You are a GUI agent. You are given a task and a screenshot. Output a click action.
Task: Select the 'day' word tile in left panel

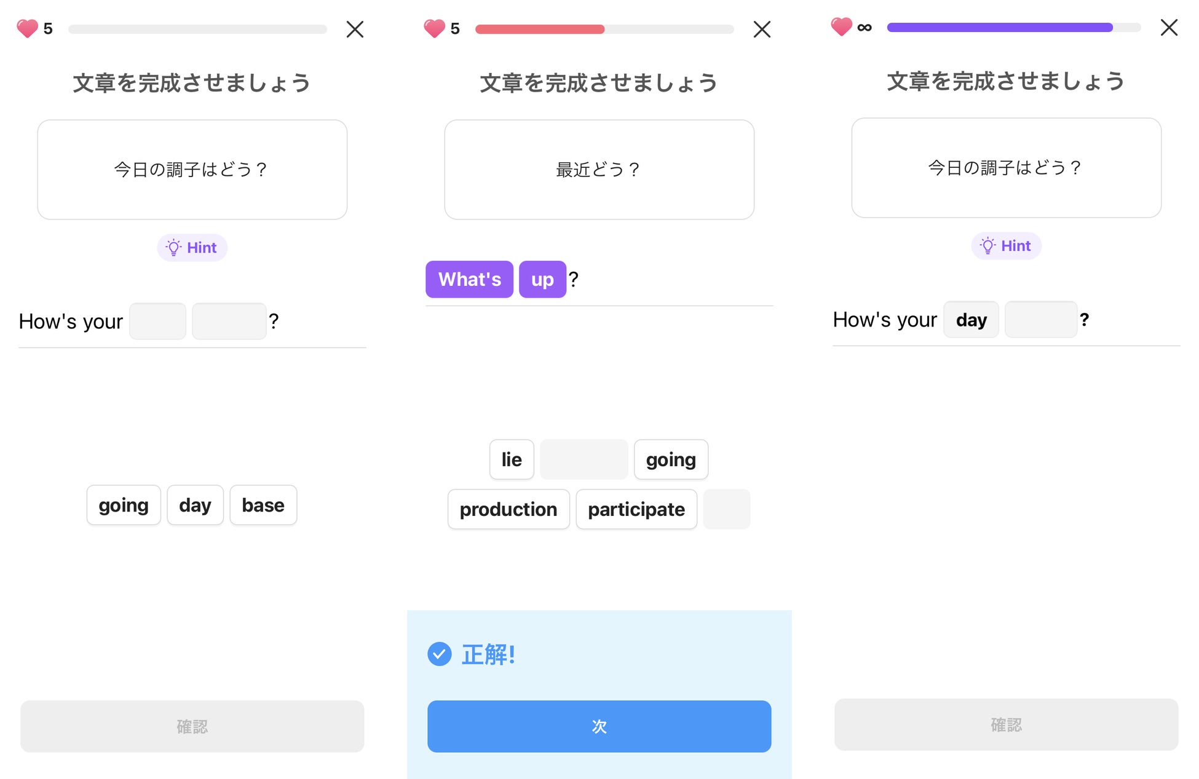point(195,505)
